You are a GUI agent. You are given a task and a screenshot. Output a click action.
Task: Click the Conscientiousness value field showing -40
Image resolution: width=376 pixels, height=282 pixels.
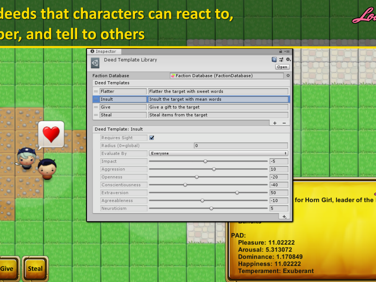279,185
